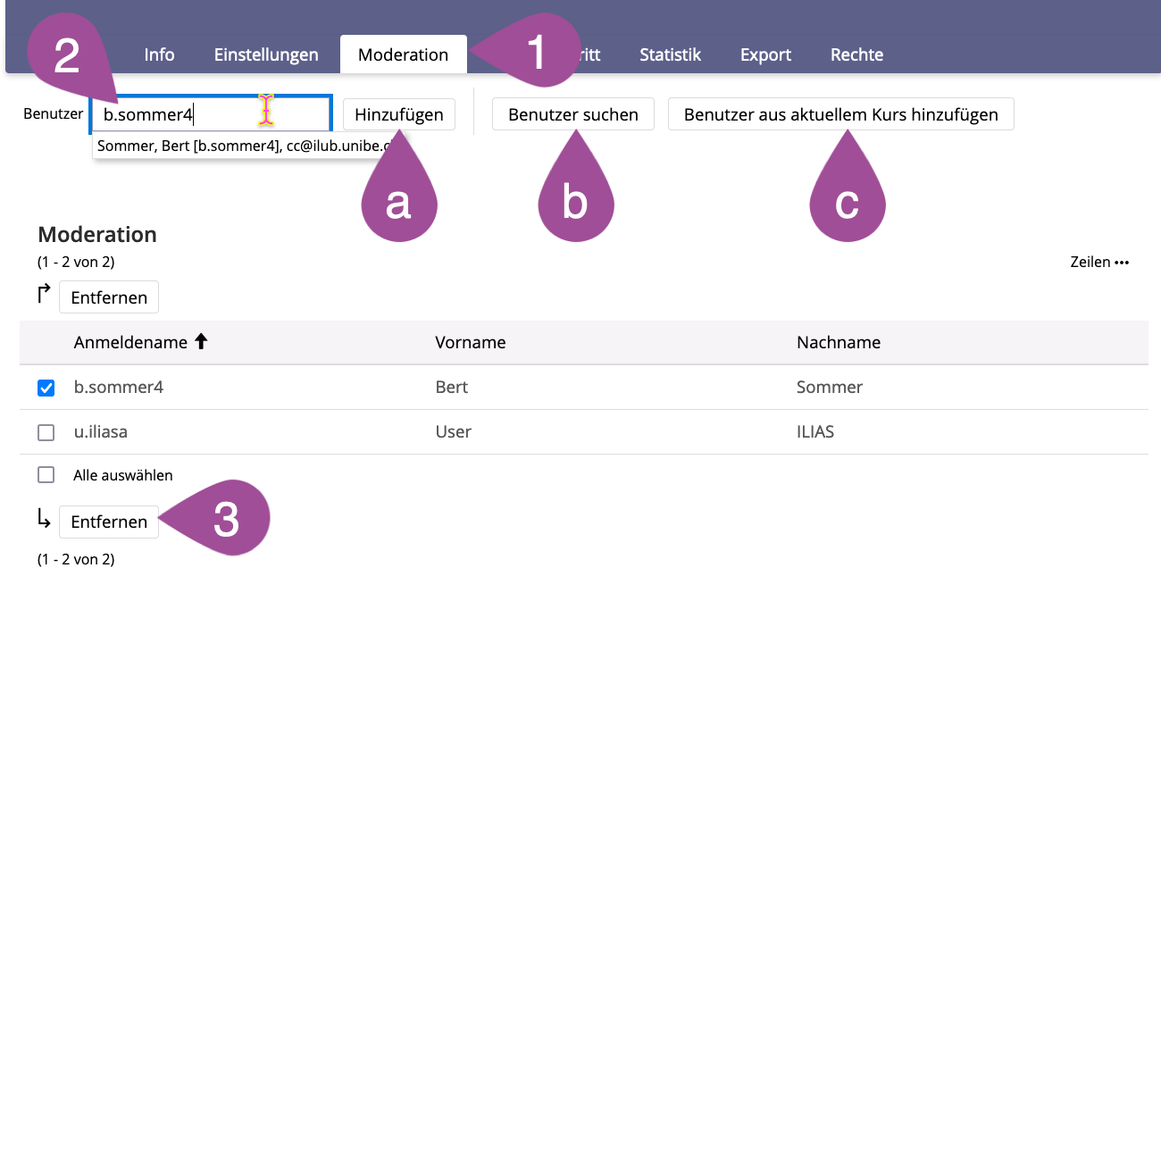Image resolution: width=1161 pixels, height=1161 pixels.
Task: Sort table by Vorname column header
Action: pos(471,342)
